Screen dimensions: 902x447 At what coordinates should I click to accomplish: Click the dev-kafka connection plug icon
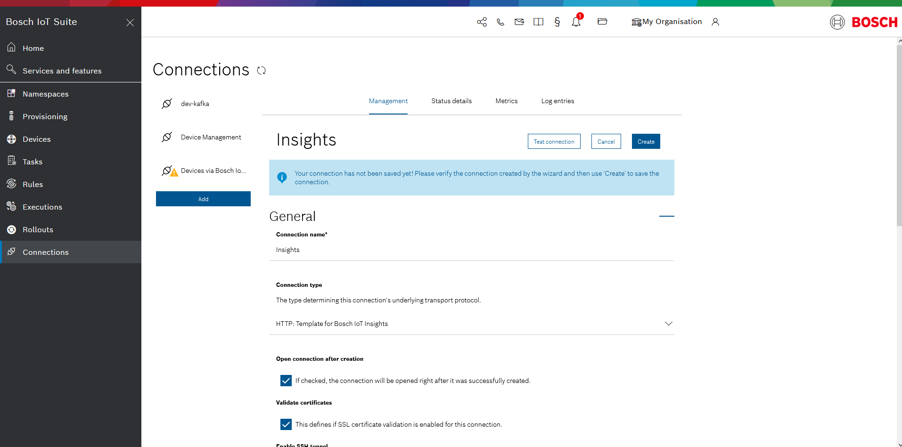click(x=167, y=104)
